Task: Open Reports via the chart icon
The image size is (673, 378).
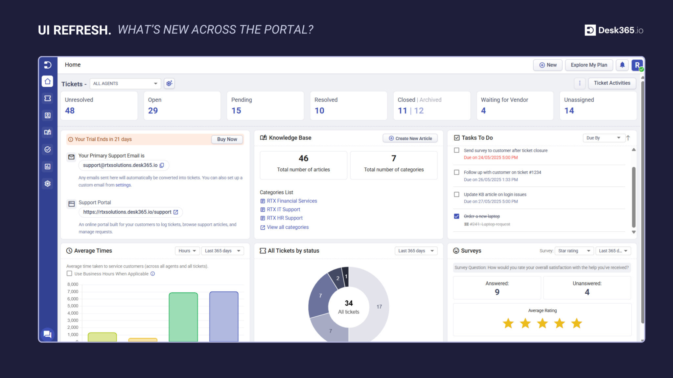Action: pyautogui.click(x=48, y=167)
